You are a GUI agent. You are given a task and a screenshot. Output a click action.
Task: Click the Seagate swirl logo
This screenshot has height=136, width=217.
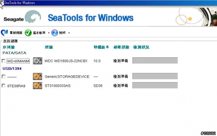pyautogui.click(x=33, y=17)
